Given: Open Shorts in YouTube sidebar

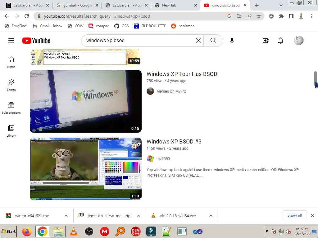Looking at the screenshot, I should (11, 85).
